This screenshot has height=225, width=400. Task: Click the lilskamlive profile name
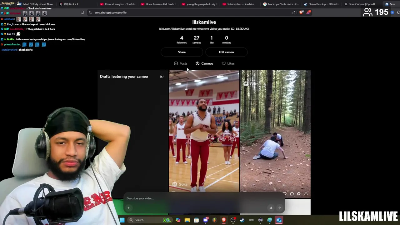tap(204, 22)
